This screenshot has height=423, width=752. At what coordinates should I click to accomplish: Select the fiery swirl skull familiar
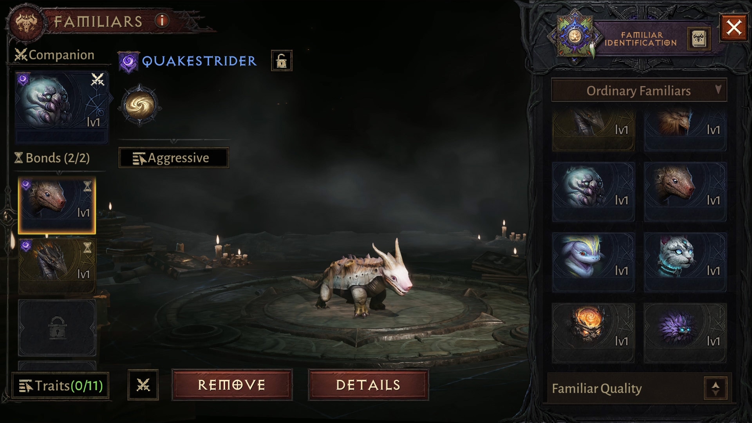click(x=593, y=333)
